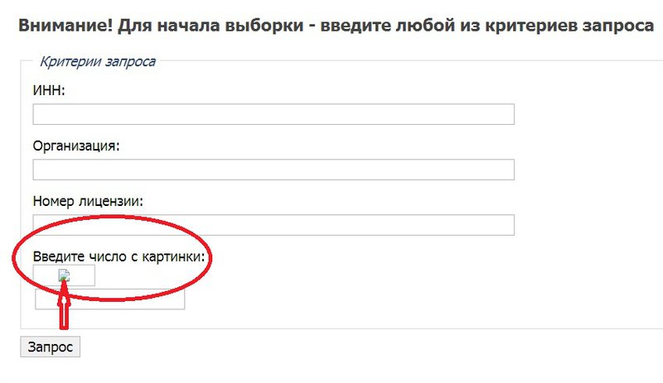Select the Номер лицензии input box
The height and width of the screenshot is (383, 663).
click(273, 225)
